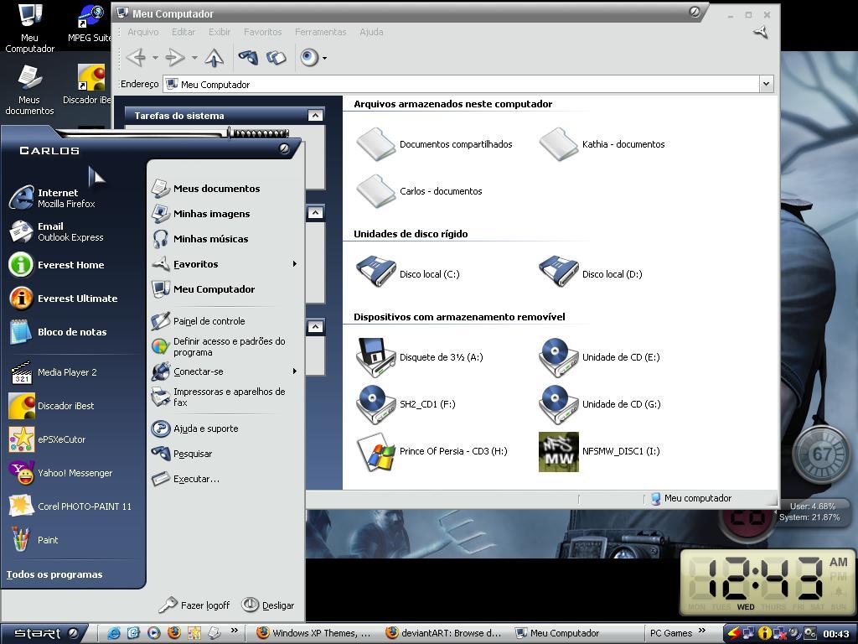Open Forward history dropdown arrow

(x=194, y=58)
